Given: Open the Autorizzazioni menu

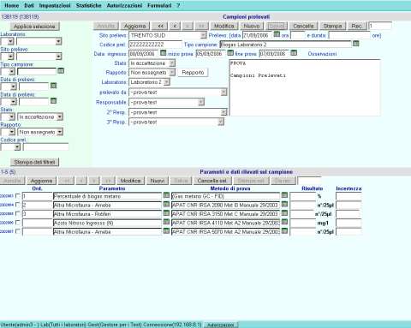Looking at the screenshot, I should (x=124, y=5).
